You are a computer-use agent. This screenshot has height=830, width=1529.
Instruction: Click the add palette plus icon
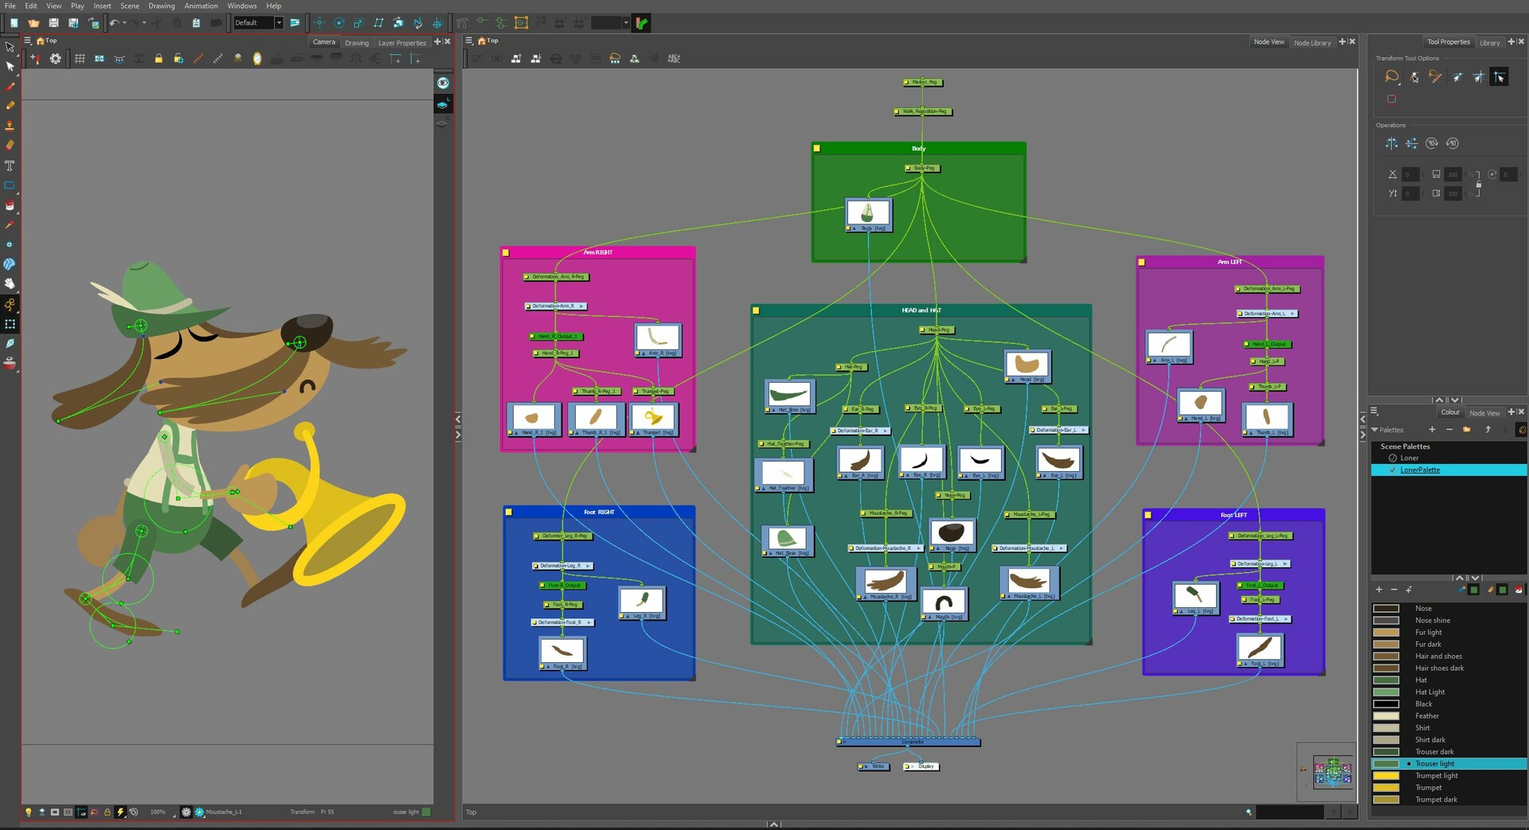(x=1432, y=430)
